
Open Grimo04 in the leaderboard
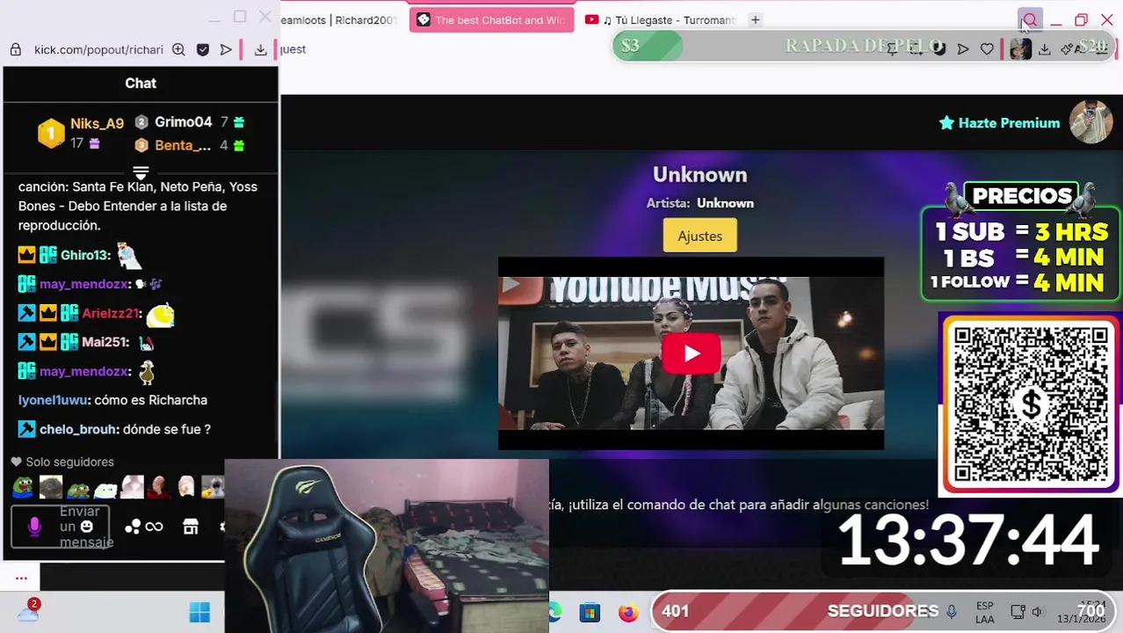[x=184, y=122]
